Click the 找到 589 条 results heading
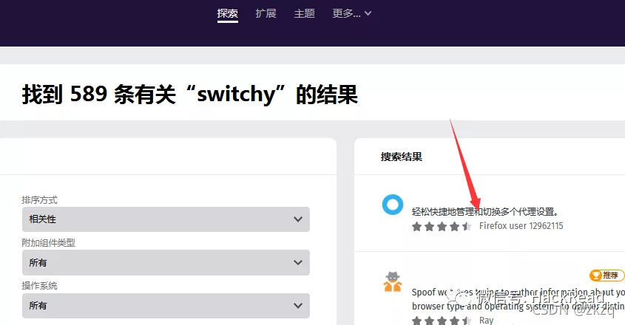 [190, 95]
